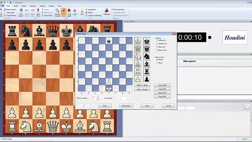The width and height of the screenshot is (252, 142).
Task: Click Edit Game Data in the ribbon
Action: click(118, 9)
